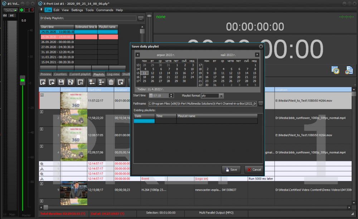Toggle the green circle button in volume panel

point(21,10)
